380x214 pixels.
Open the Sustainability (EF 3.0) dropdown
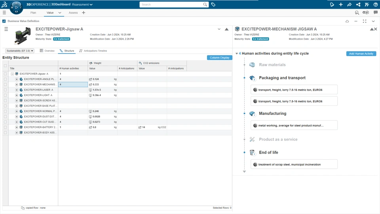coord(20,51)
